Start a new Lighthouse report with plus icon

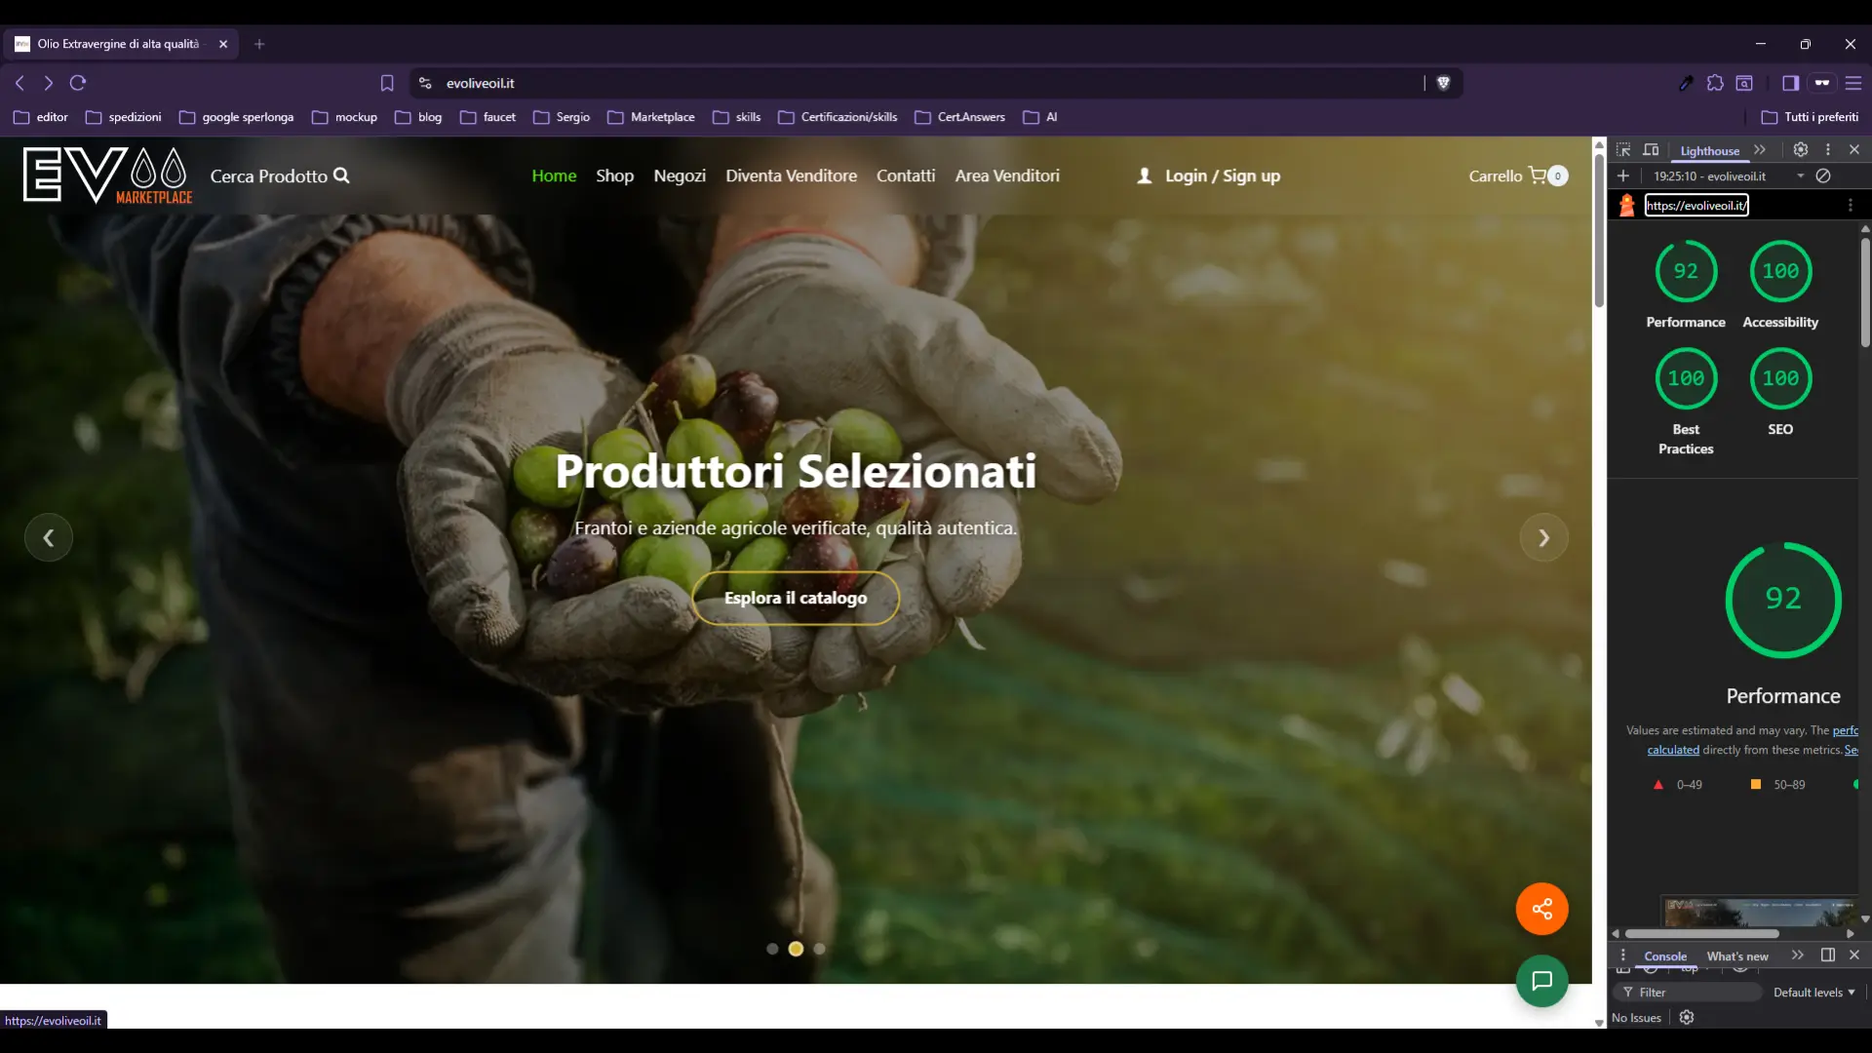click(1623, 176)
